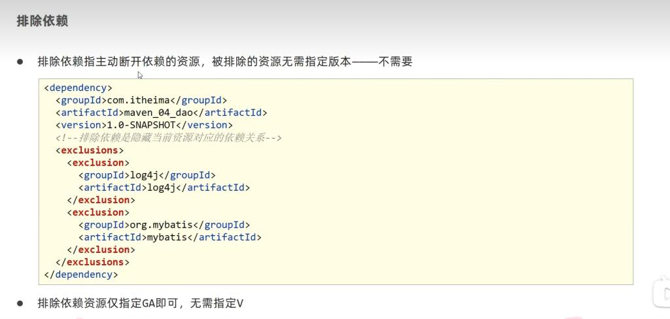The height and width of the screenshot is (319, 670).
Task: Click the second opening exclusion tag
Action: (x=98, y=212)
